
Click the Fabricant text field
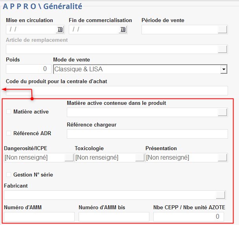coord(109,195)
